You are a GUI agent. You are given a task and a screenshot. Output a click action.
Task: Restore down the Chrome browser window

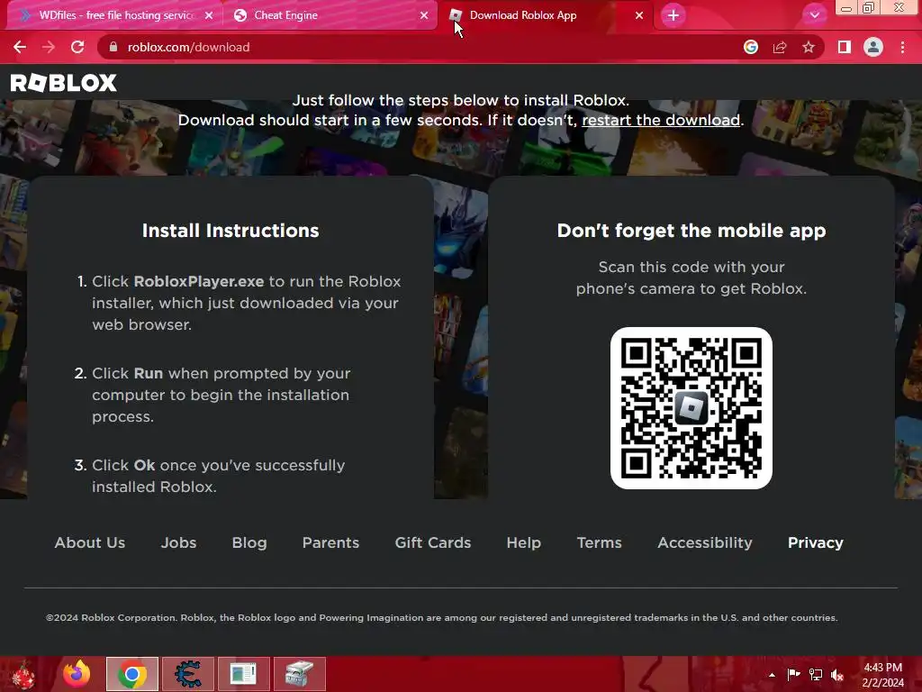tap(869, 8)
